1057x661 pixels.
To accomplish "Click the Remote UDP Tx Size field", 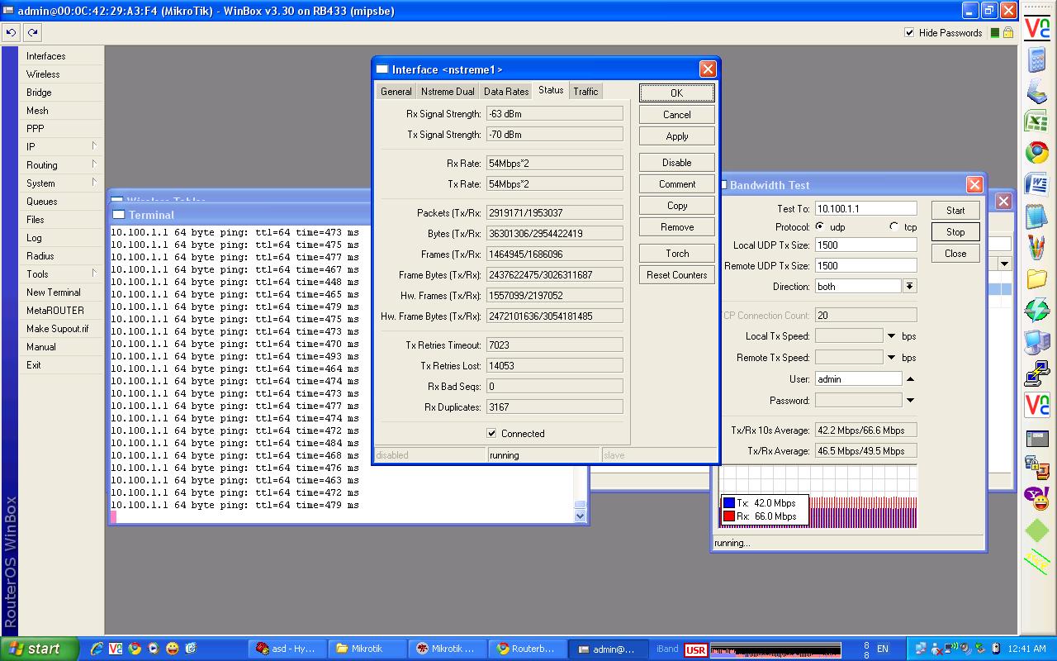I will click(x=865, y=266).
